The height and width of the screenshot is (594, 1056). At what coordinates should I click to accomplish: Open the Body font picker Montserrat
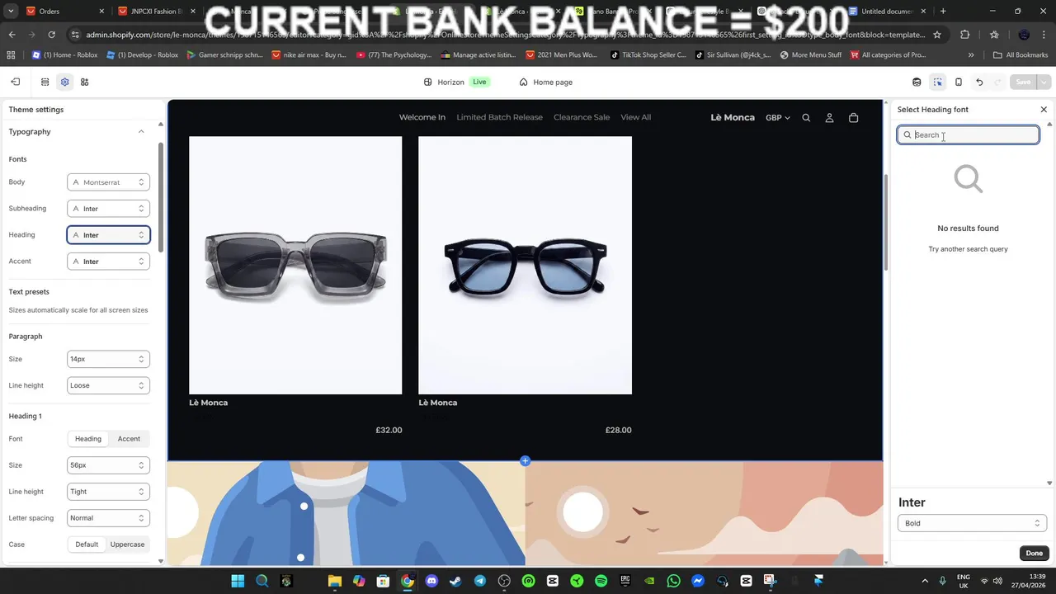pos(108,182)
